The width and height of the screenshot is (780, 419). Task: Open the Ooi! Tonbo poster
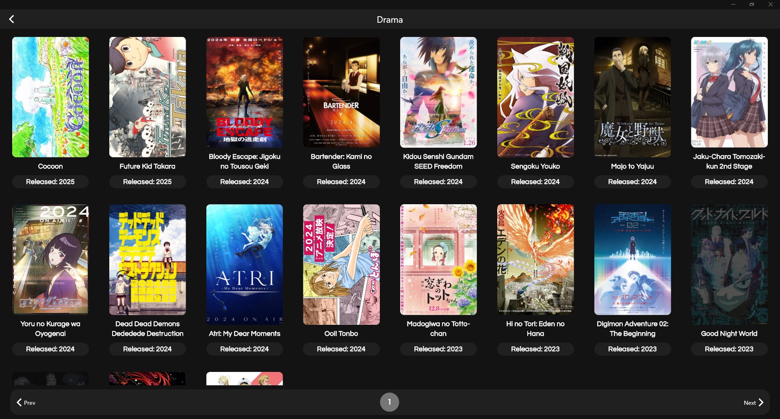point(341,264)
